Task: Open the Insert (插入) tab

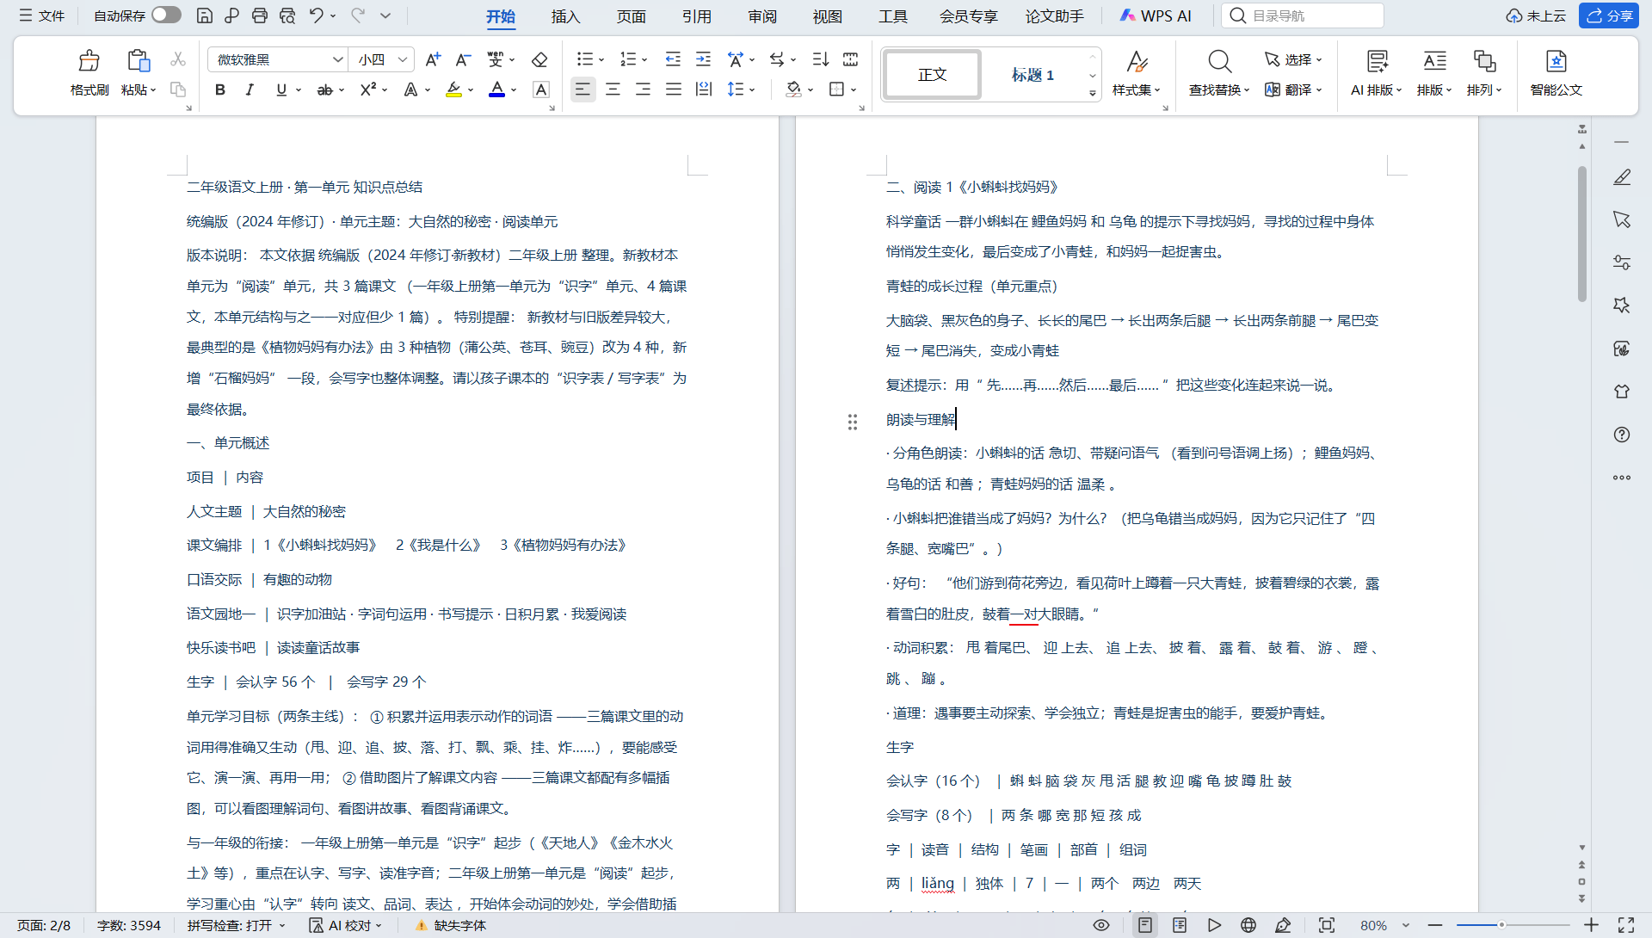Action: coord(565,16)
